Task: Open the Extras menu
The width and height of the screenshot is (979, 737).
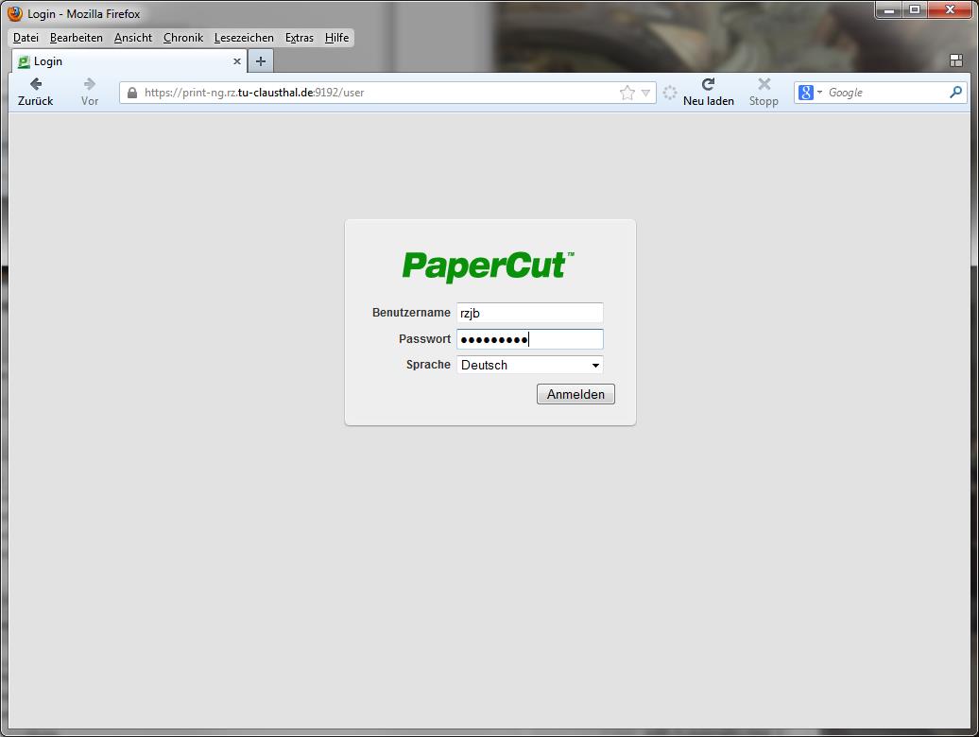Action: [299, 38]
